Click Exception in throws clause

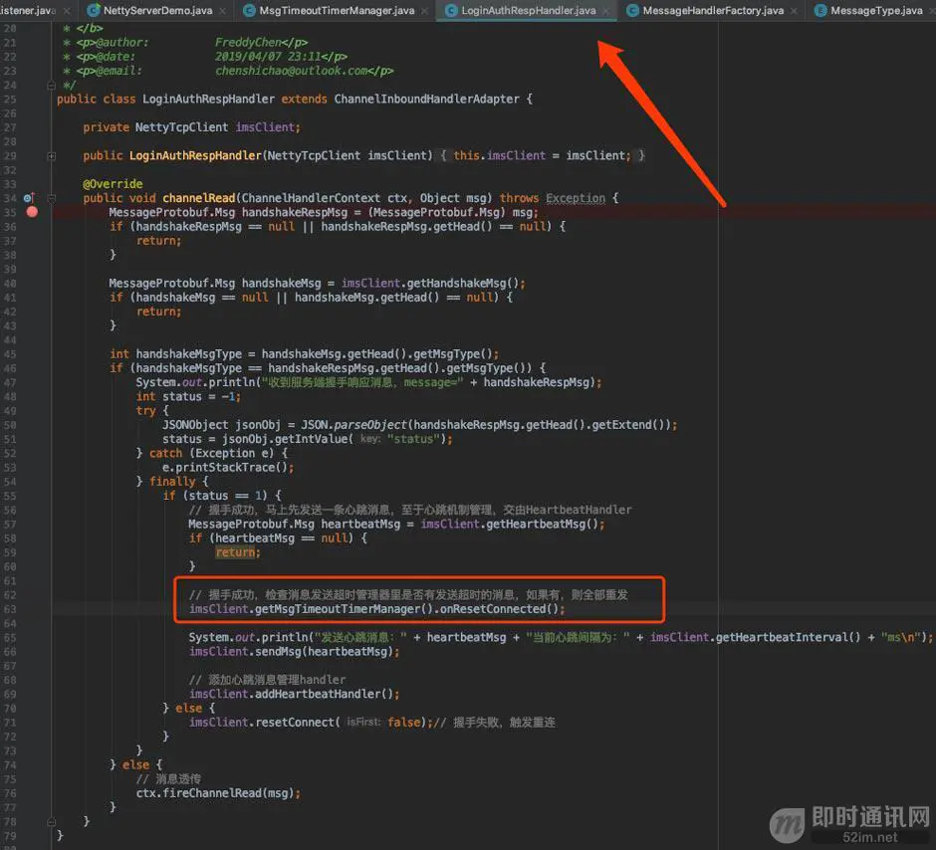[576, 198]
